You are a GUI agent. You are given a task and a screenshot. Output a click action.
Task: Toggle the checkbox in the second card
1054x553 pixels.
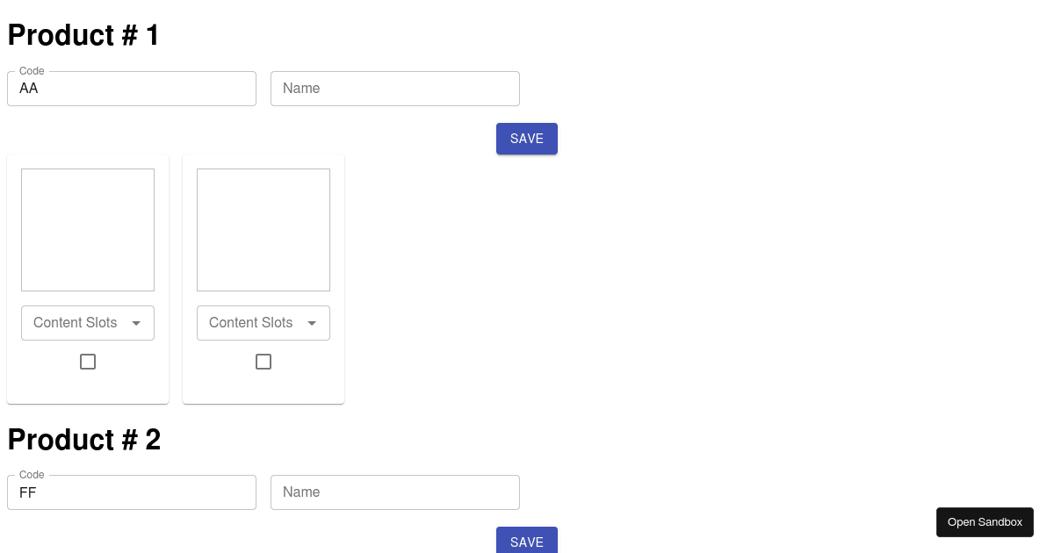(x=263, y=361)
